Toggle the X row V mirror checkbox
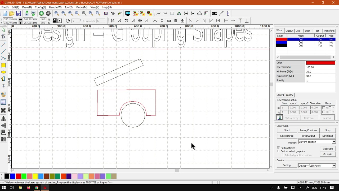This screenshot has height=191, width=339. click(x=330, y=107)
